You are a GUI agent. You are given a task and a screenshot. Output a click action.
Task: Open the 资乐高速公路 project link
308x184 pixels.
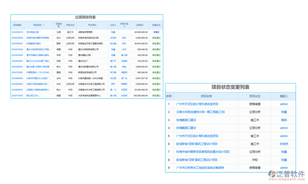33,32
